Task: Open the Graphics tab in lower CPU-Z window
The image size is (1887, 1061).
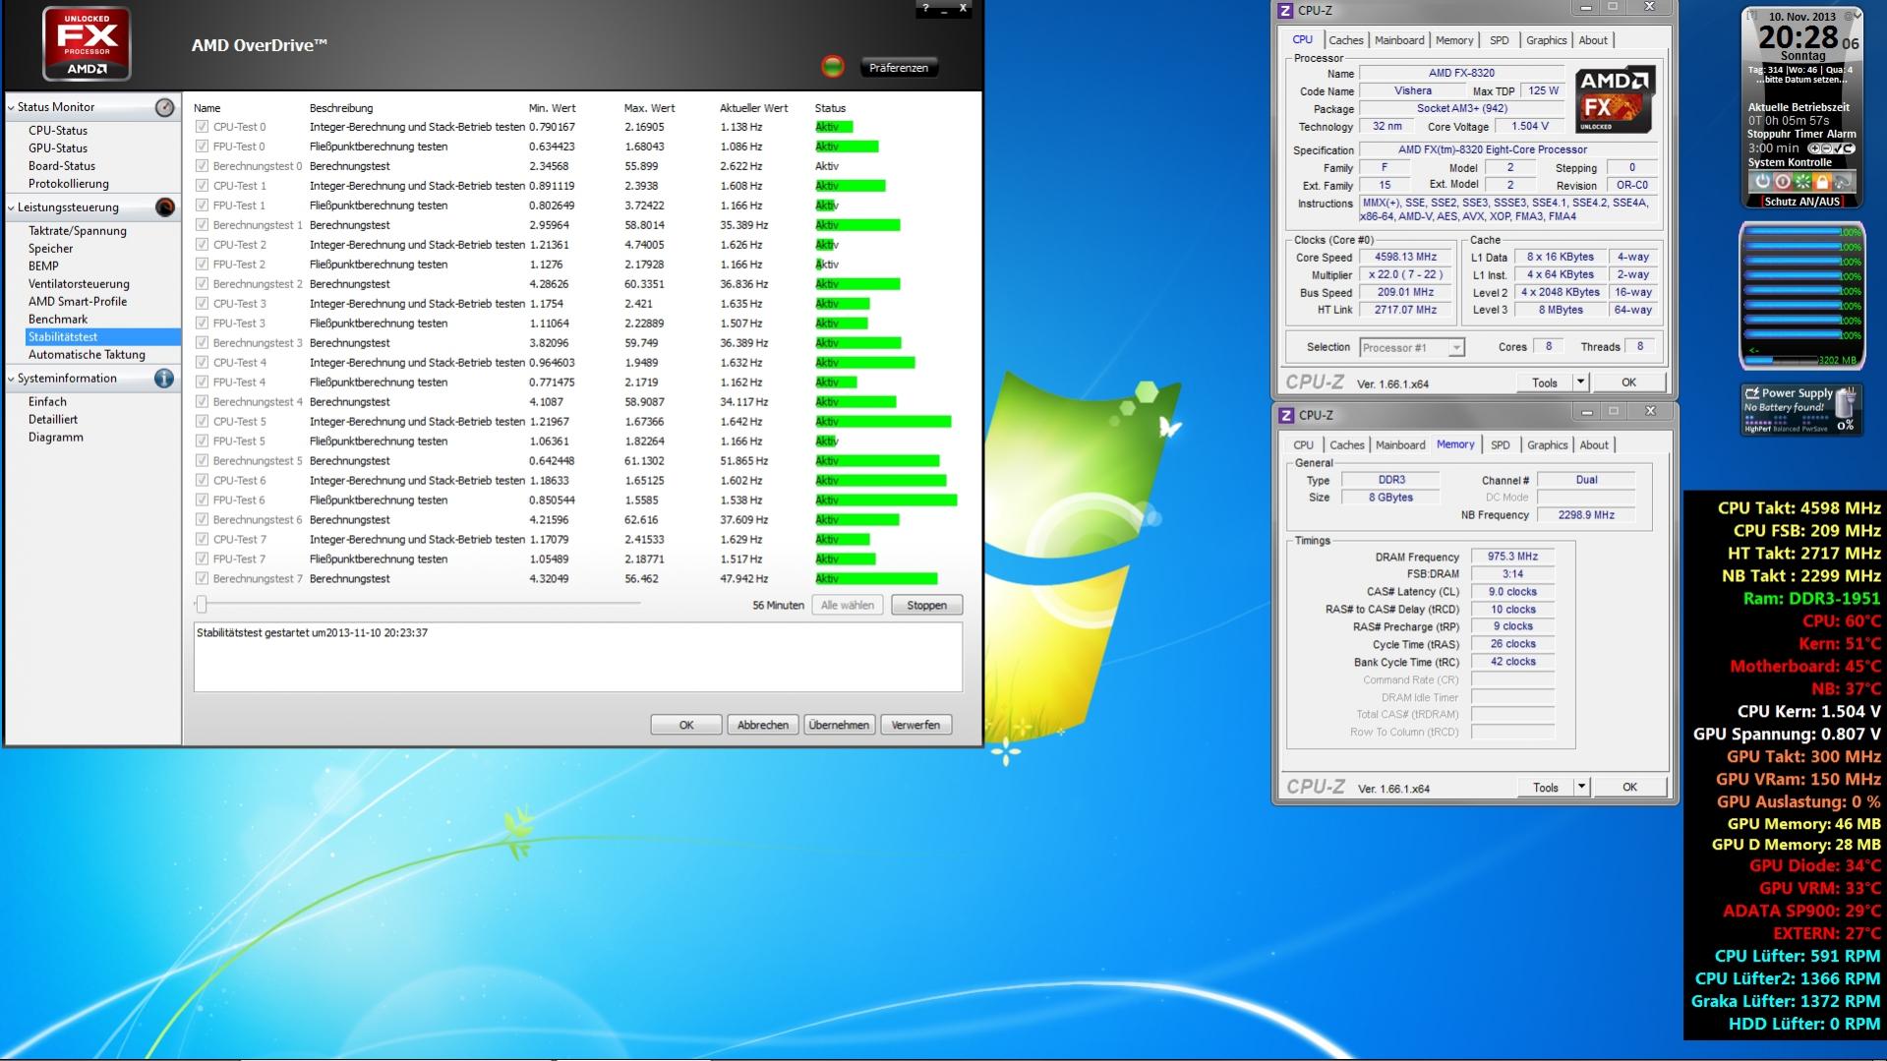Action: [x=1547, y=445]
